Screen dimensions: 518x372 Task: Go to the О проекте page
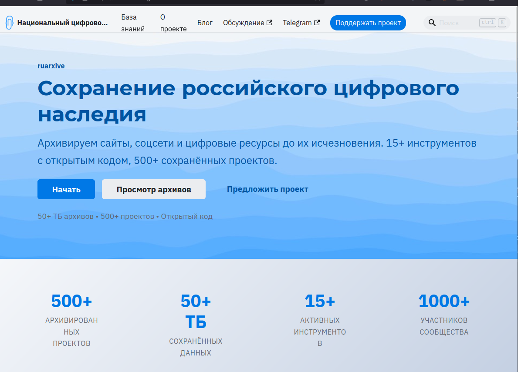pos(173,23)
